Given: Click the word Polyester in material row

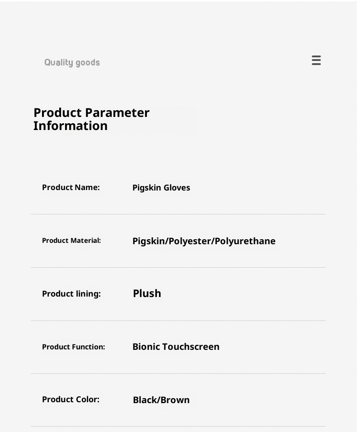Looking at the screenshot, I should click(x=190, y=241).
